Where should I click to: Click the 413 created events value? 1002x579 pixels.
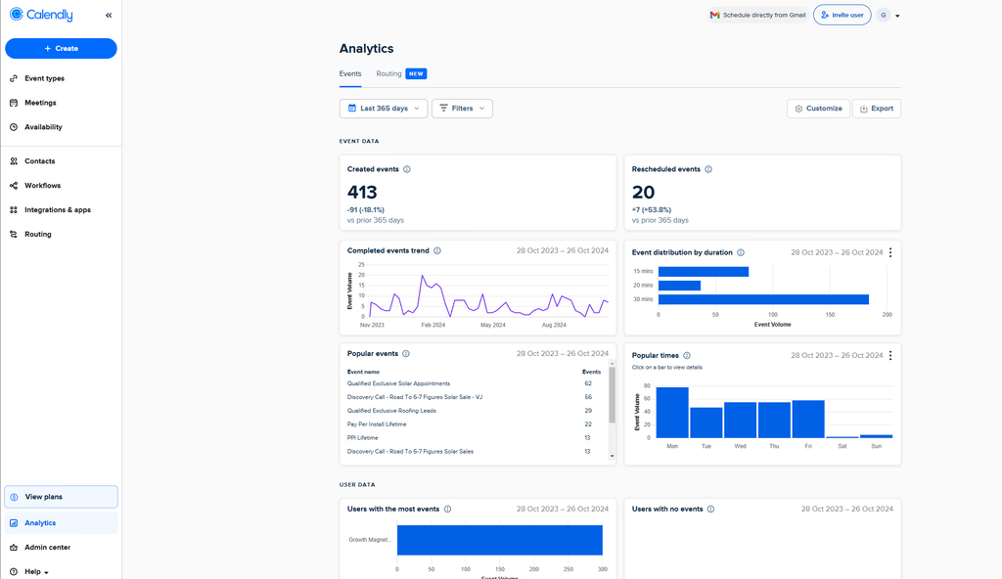(362, 193)
